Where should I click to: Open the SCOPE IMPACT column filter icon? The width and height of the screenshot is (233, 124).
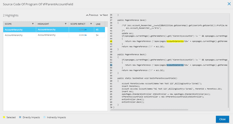(91, 24)
